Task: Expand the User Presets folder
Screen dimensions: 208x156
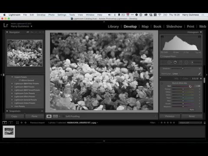Action: coord(12,106)
